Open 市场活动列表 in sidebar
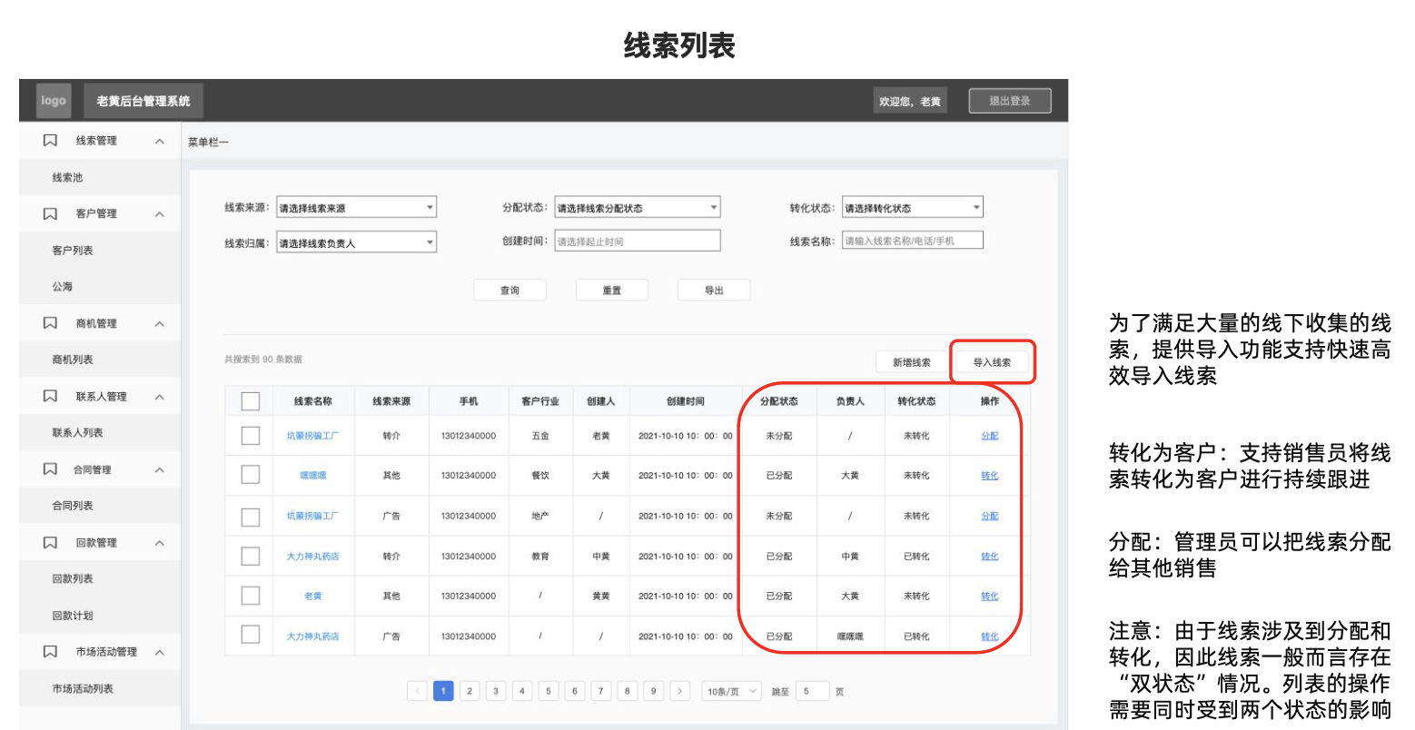Screen dimensions: 1415x730 tap(83, 688)
